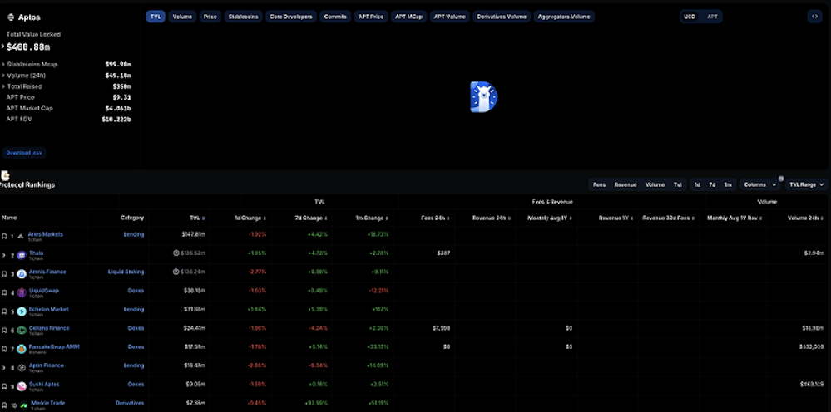This screenshot has height=412, width=831.
Task: Click the Echelon Market logo
Action: (21, 311)
